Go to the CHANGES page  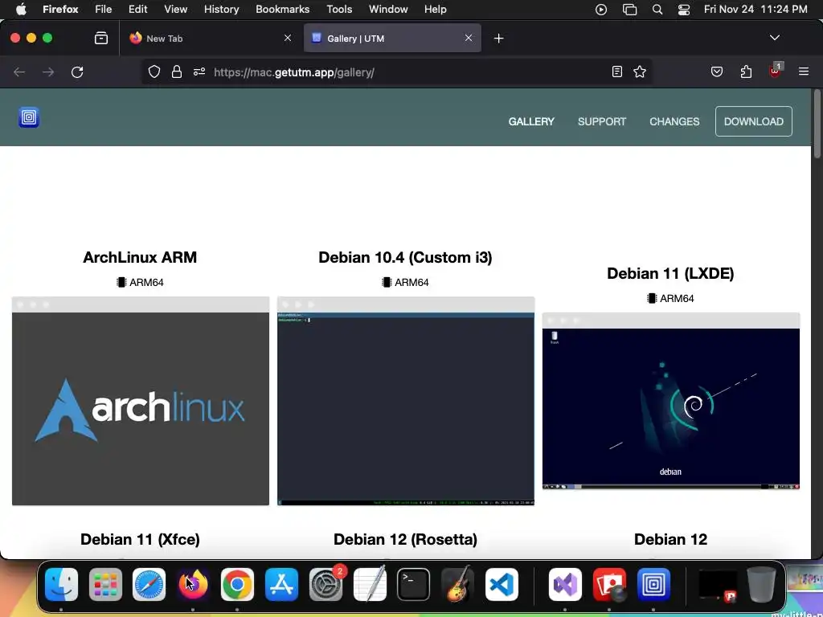(x=674, y=122)
